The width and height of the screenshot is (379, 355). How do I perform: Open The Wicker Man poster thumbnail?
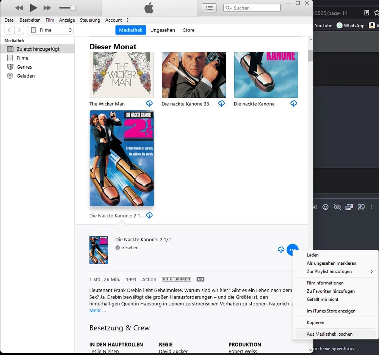coord(122,75)
